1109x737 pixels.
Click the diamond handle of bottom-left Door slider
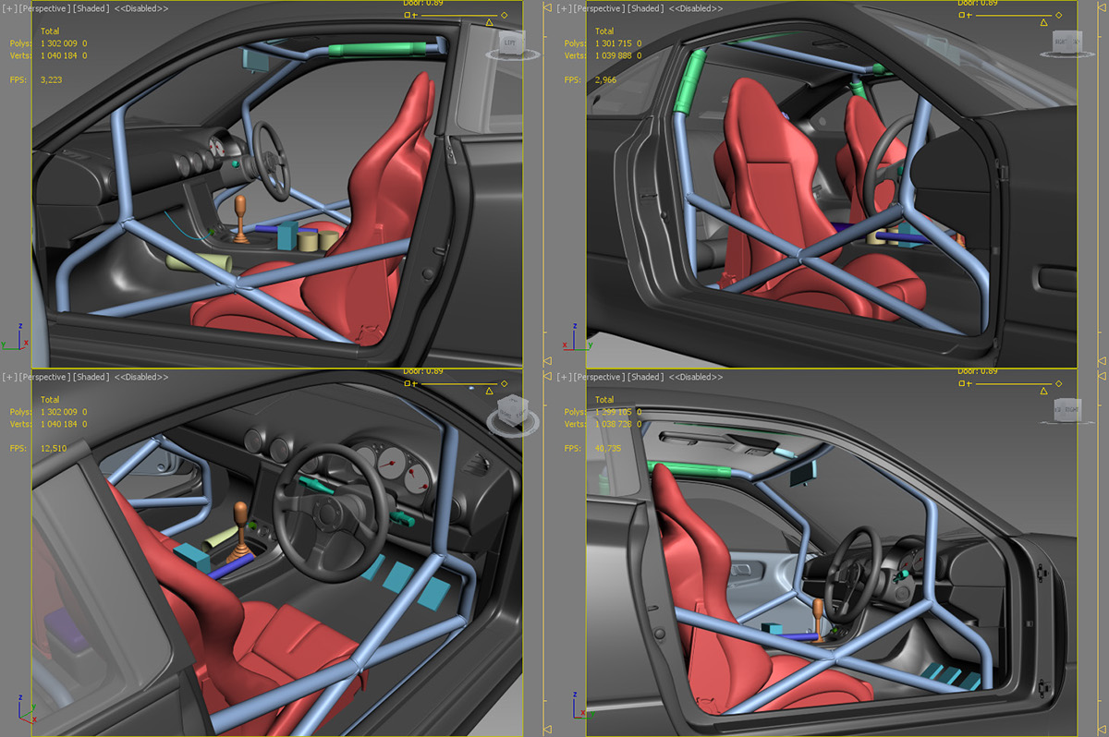pos(504,383)
